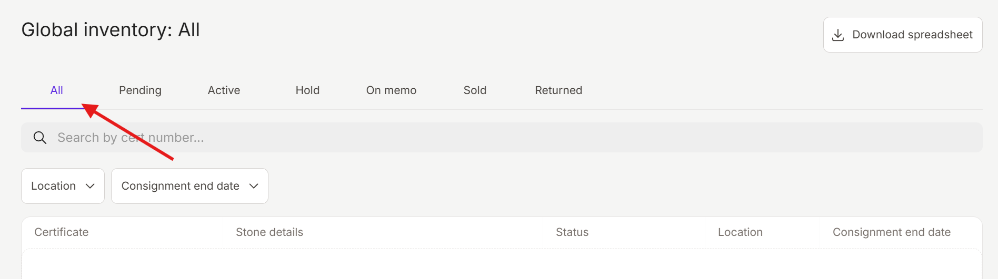Show stones in the Hold tab

[x=307, y=90]
